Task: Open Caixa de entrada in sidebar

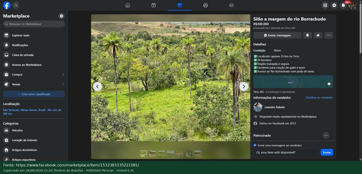Action: coord(34,55)
